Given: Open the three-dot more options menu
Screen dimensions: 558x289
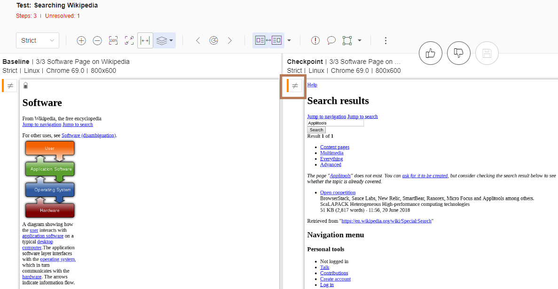Looking at the screenshot, I should coord(385,40).
